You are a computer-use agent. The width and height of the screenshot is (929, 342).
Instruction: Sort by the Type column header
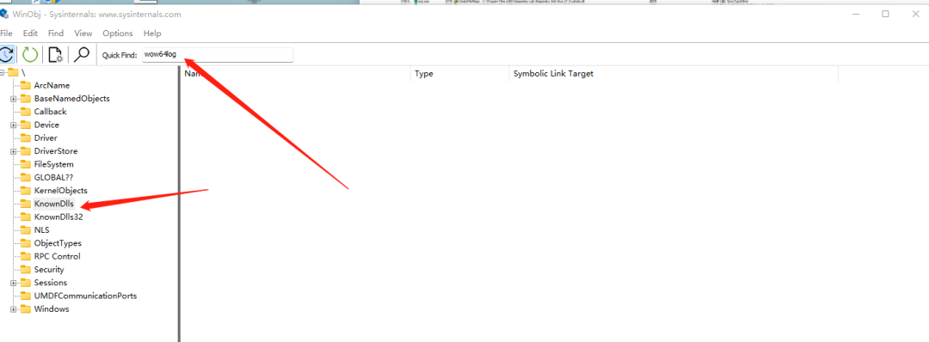(x=459, y=74)
